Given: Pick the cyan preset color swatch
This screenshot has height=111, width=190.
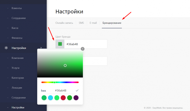Looking at the screenshot, I should (50, 98).
